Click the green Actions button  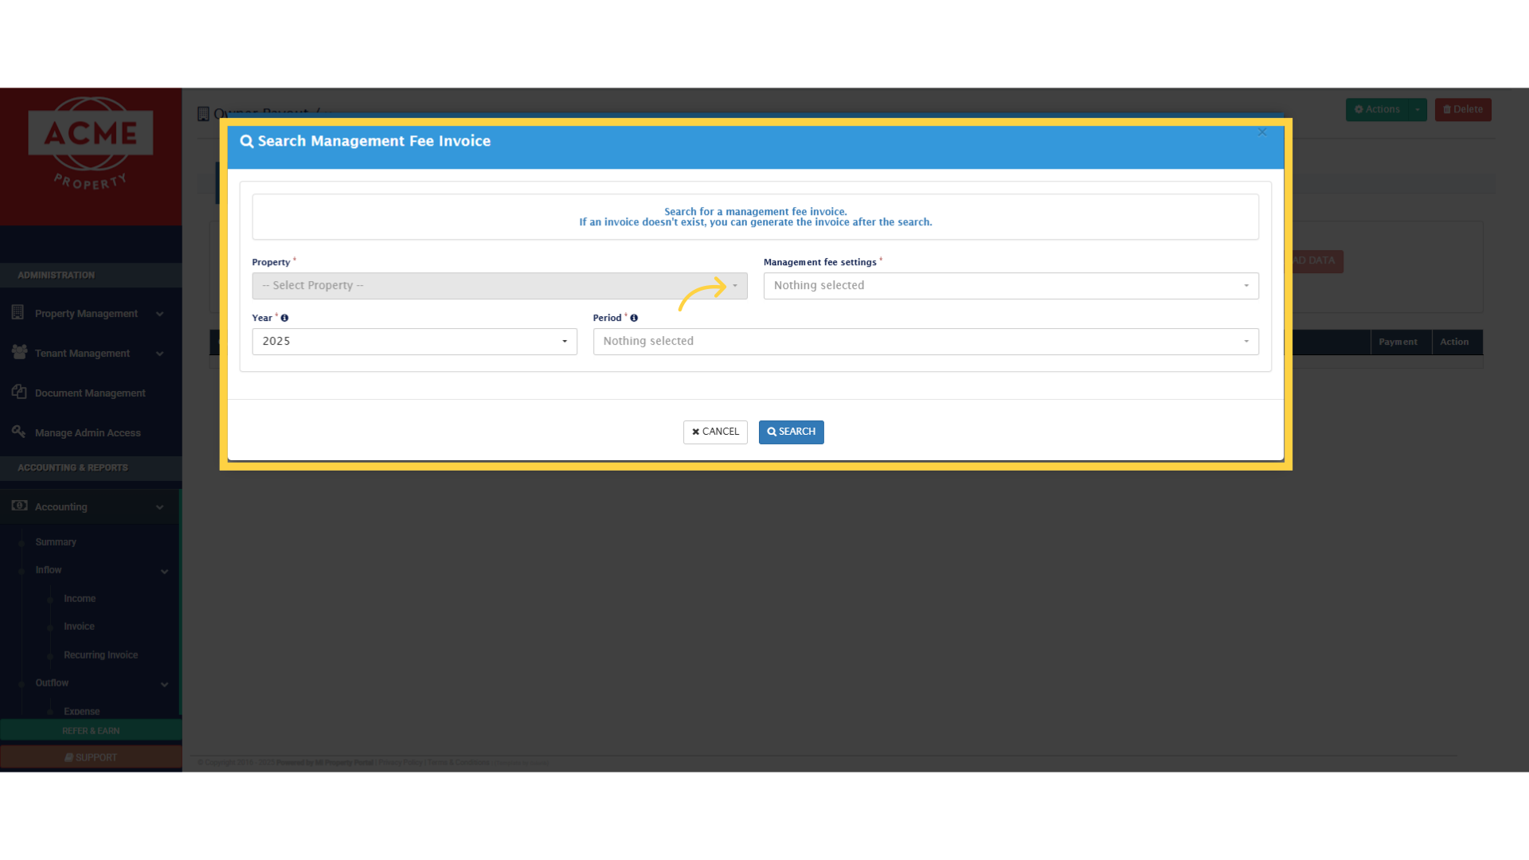coord(1378,110)
